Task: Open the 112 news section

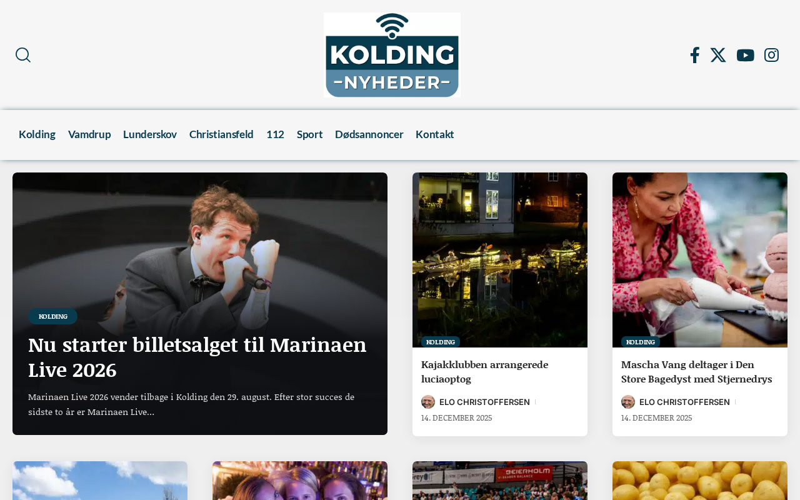Action: [275, 134]
